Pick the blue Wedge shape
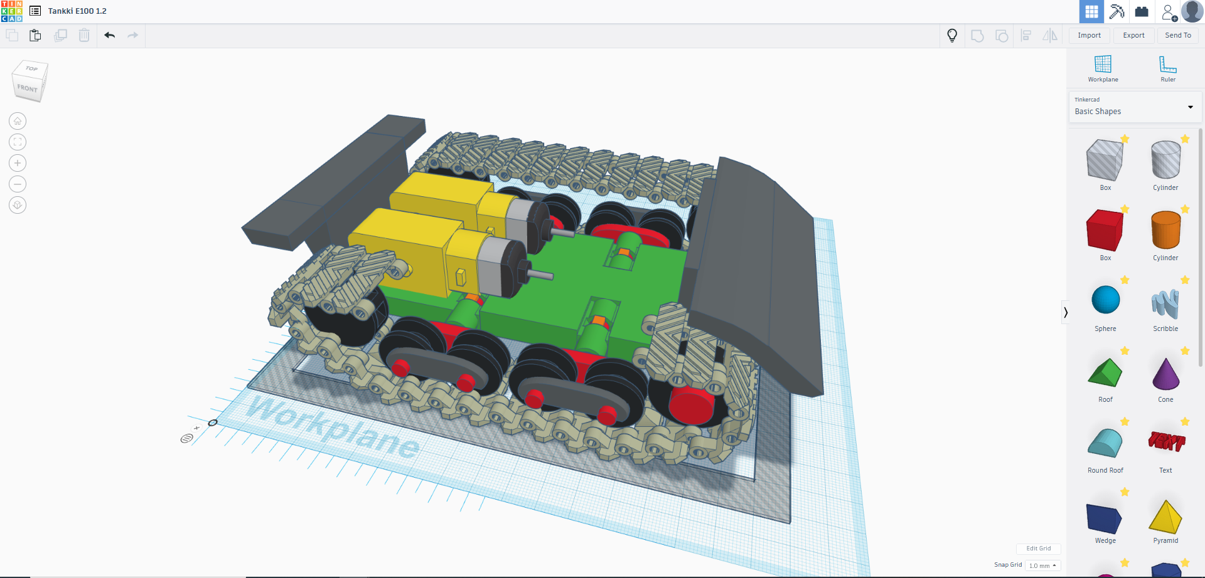Screen dimensions: 1205x578 pyautogui.click(x=1105, y=520)
